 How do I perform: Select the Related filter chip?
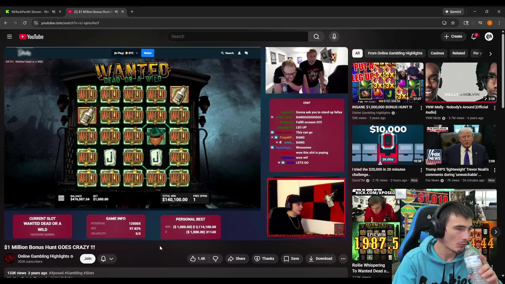pos(458,53)
